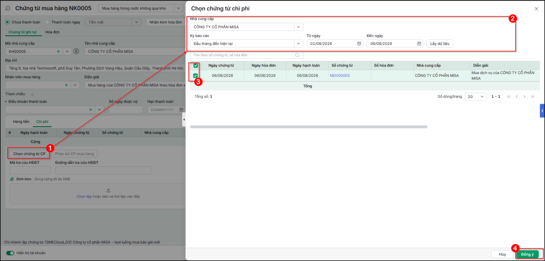Uncheck the select-all header checkbox
The height and width of the screenshot is (261, 545).
click(196, 66)
